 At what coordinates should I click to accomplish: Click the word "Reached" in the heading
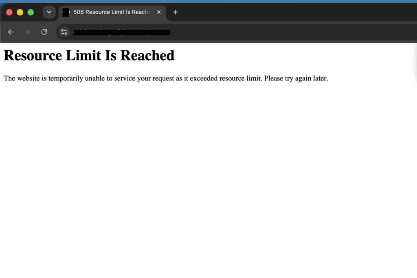click(147, 56)
